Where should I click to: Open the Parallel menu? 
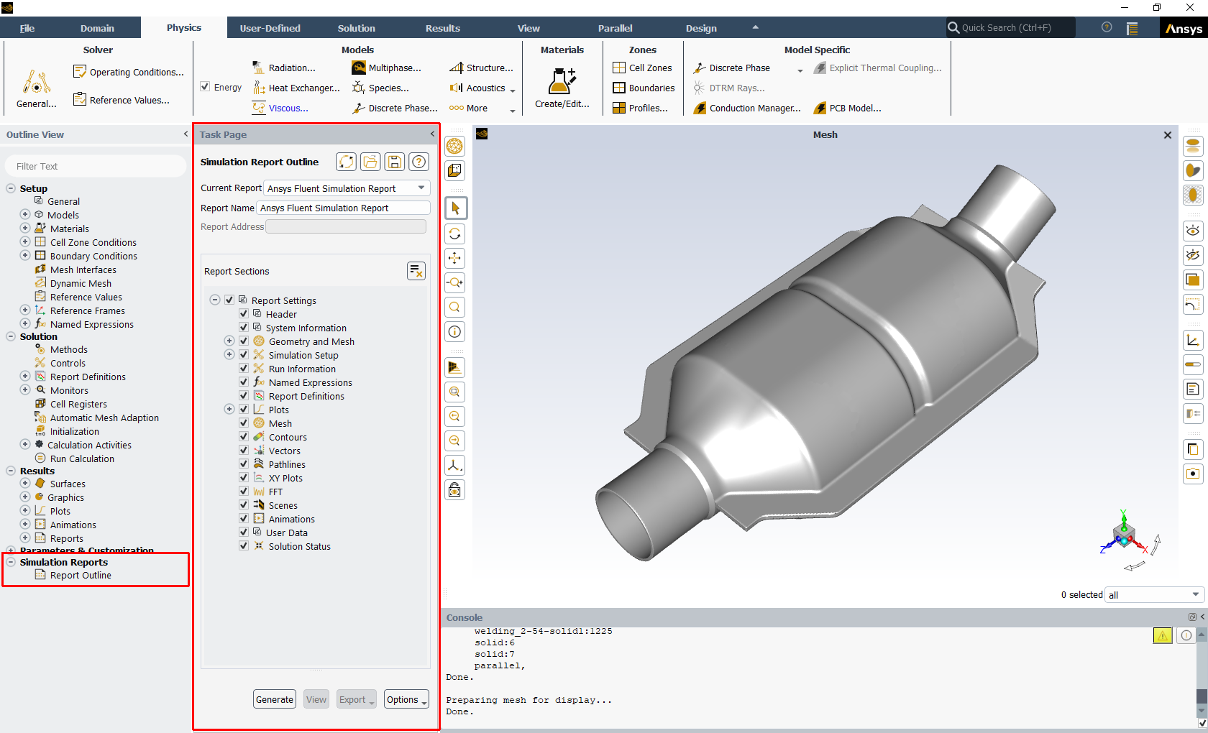(615, 28)
